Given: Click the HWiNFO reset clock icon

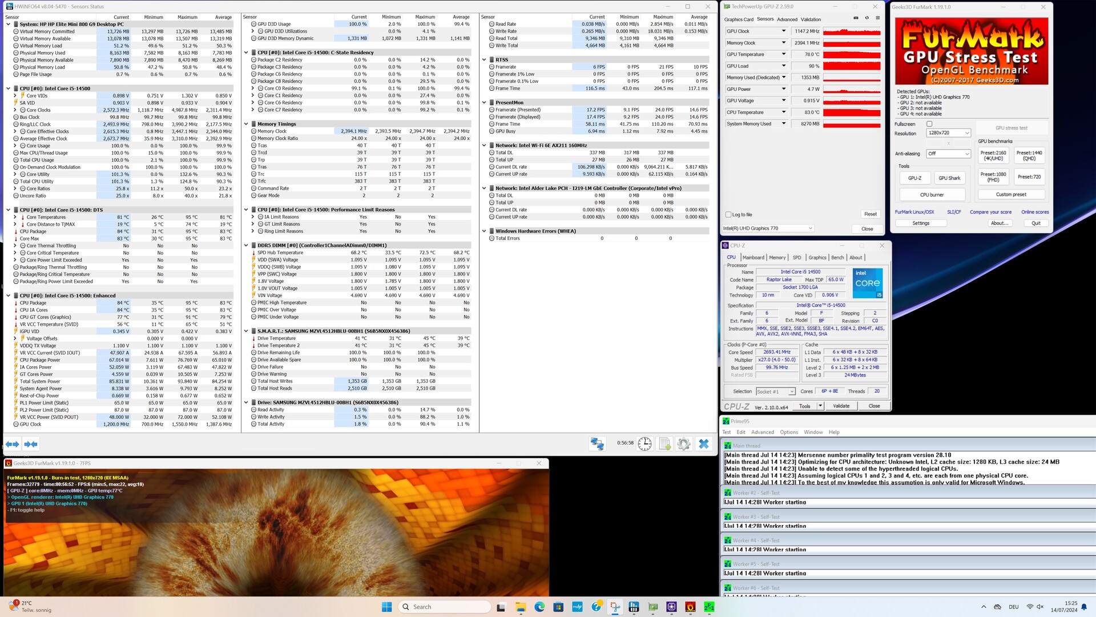Looking at the screenshot, I should (644, 444).
